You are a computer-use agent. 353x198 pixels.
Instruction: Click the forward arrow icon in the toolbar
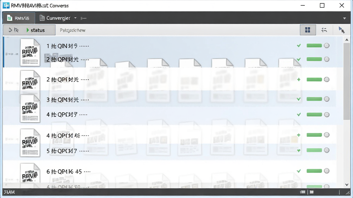click(x=10, y=30)
